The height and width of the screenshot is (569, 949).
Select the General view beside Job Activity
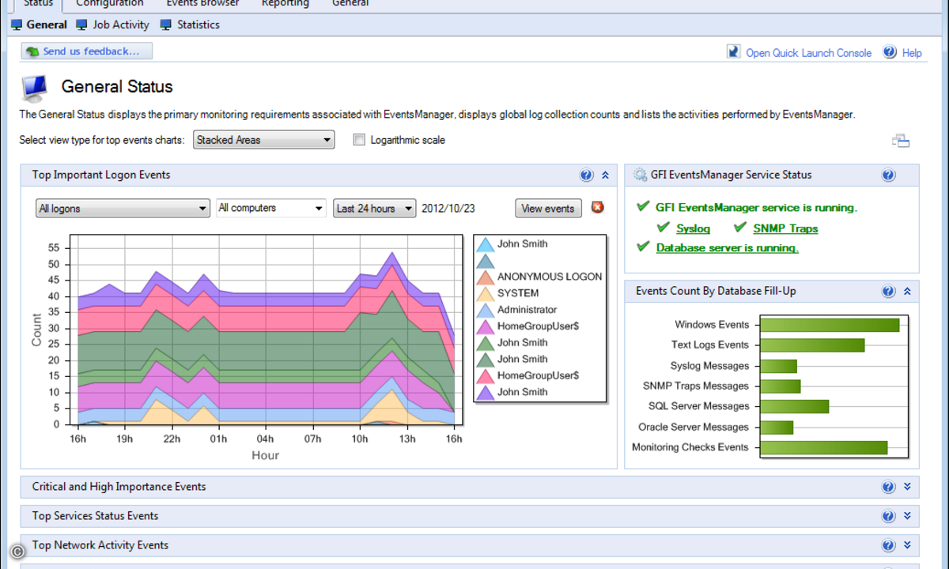pos(39,24)
